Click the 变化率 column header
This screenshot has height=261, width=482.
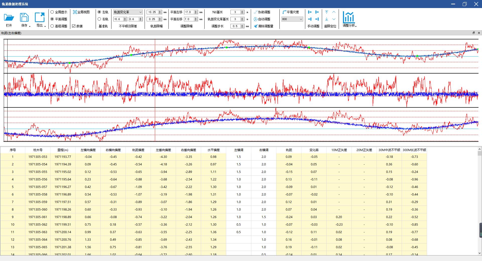click(314, 150)
